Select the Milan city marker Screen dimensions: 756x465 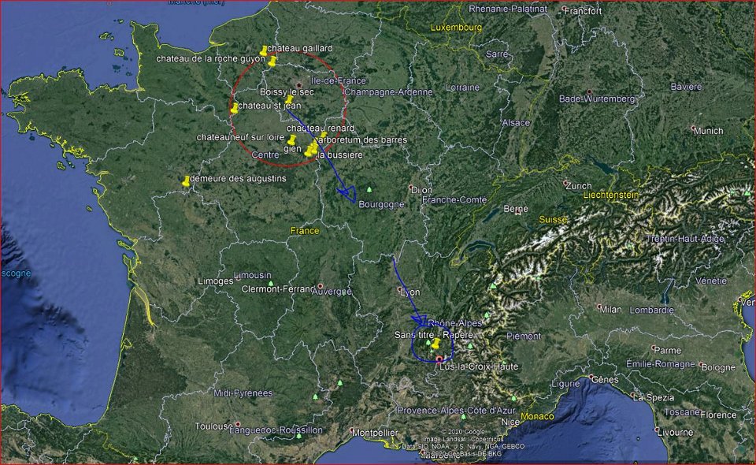(x=600, y=307)
